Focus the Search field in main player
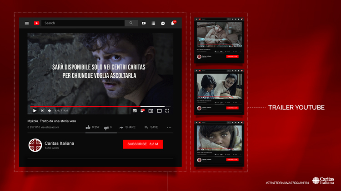Viewport: 341px width, 191px height. [83, 23]
